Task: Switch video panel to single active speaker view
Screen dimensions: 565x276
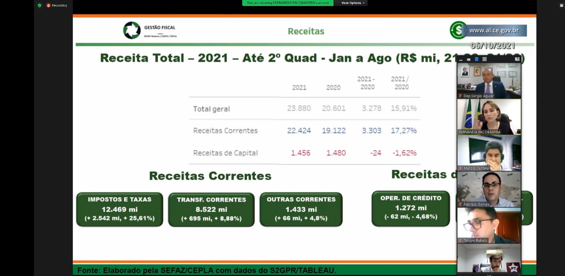Action: [469, 59]
